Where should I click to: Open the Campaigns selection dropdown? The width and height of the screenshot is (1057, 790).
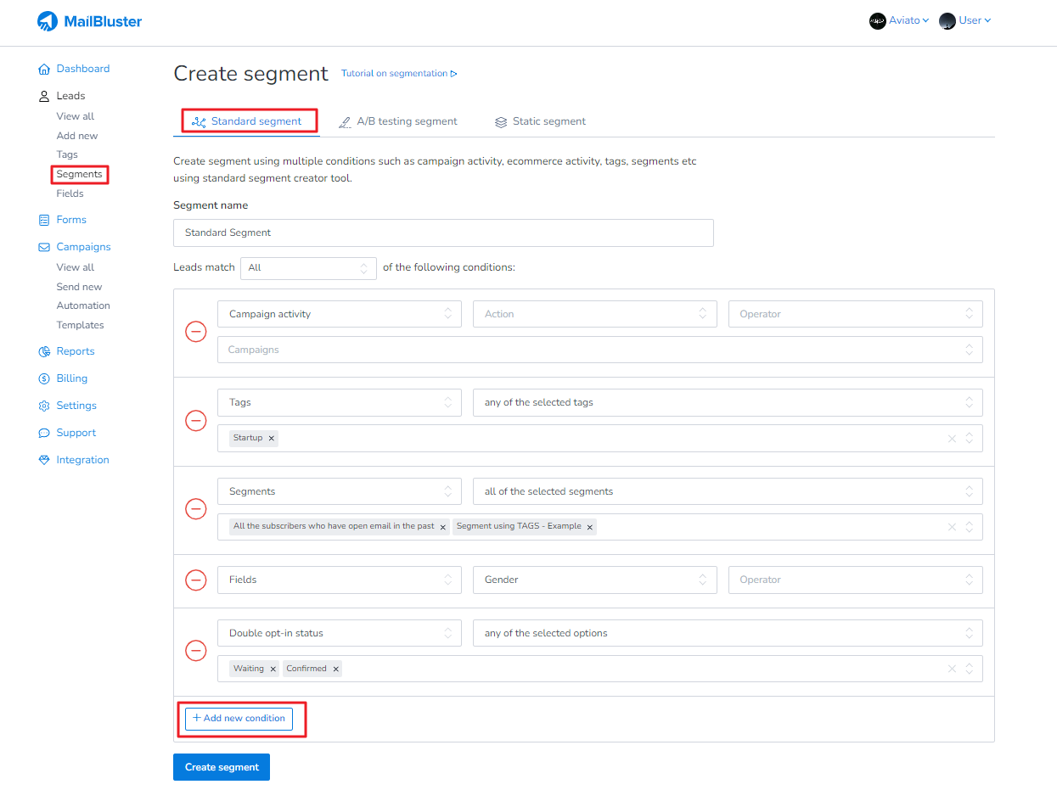599,350
